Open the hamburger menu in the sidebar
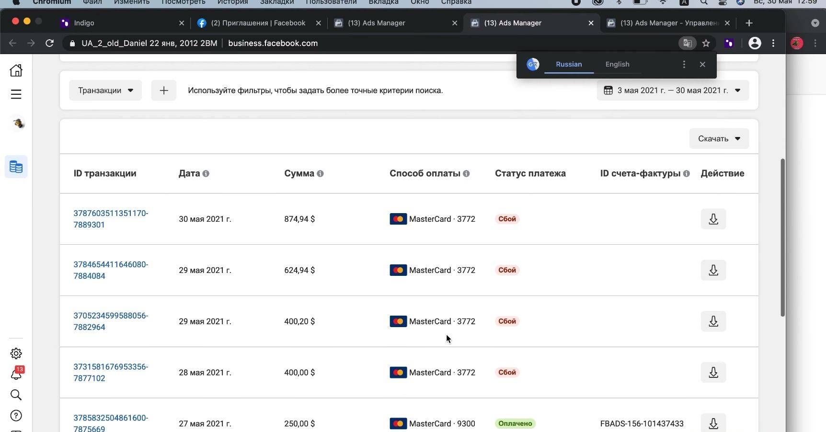This screenshot has height=432, width=826. point(16,94)
